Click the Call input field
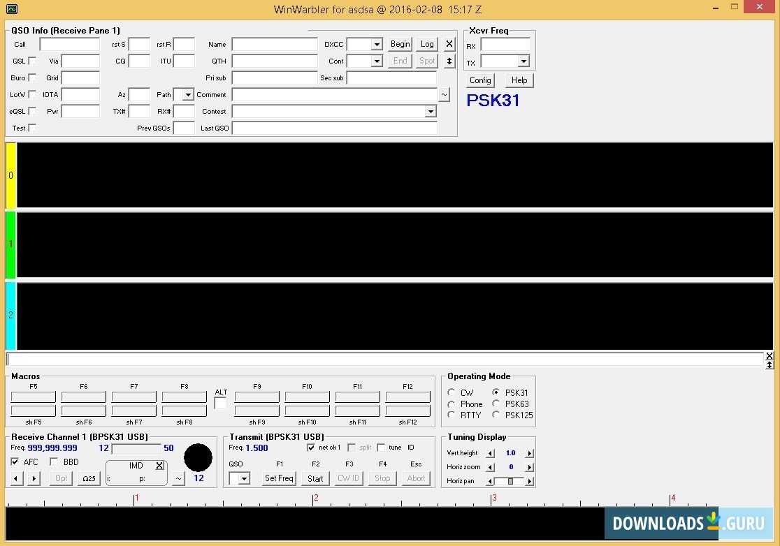 (70, 44)
